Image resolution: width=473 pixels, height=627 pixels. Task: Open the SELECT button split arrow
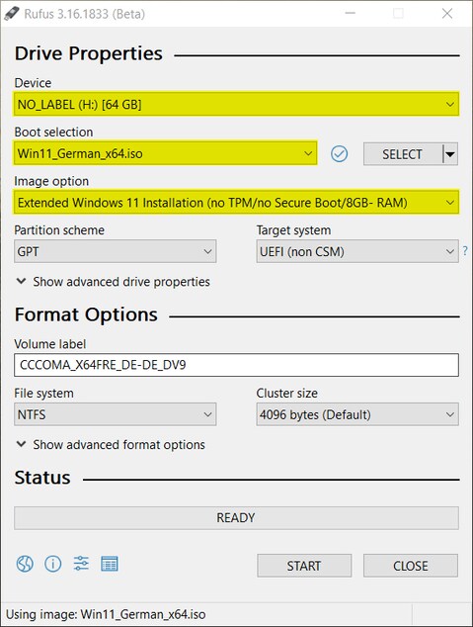(x=450, y=154)
